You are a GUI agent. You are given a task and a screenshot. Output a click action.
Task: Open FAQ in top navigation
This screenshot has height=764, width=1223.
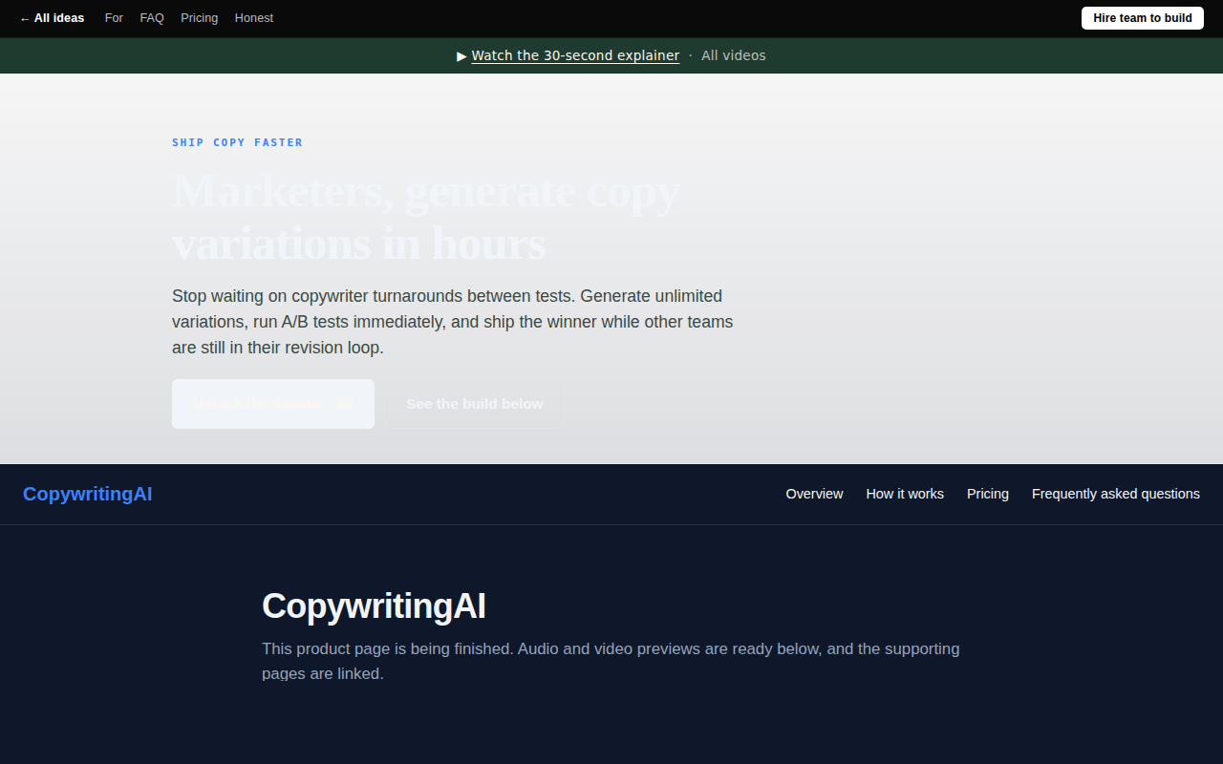click(152, 18)
